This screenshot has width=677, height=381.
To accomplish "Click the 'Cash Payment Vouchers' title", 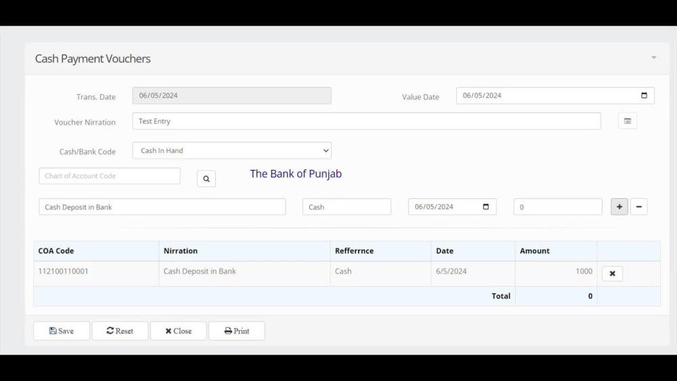I will (93, 59).
